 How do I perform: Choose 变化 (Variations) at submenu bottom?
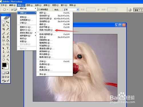pyautogui.click(x=55, y=74)
